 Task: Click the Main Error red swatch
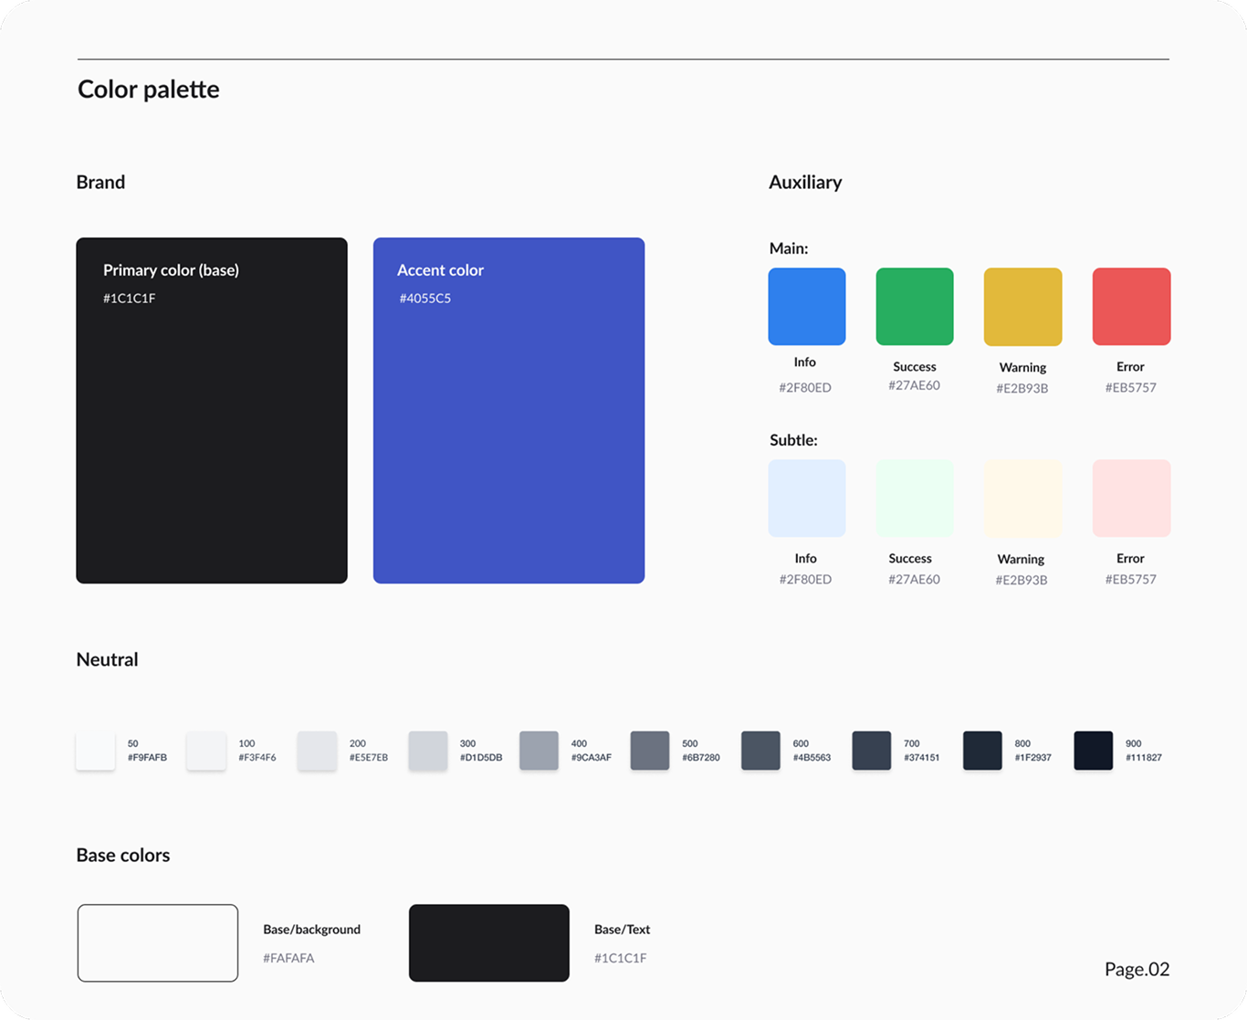pyautogui.click(x=1131, y=307)
